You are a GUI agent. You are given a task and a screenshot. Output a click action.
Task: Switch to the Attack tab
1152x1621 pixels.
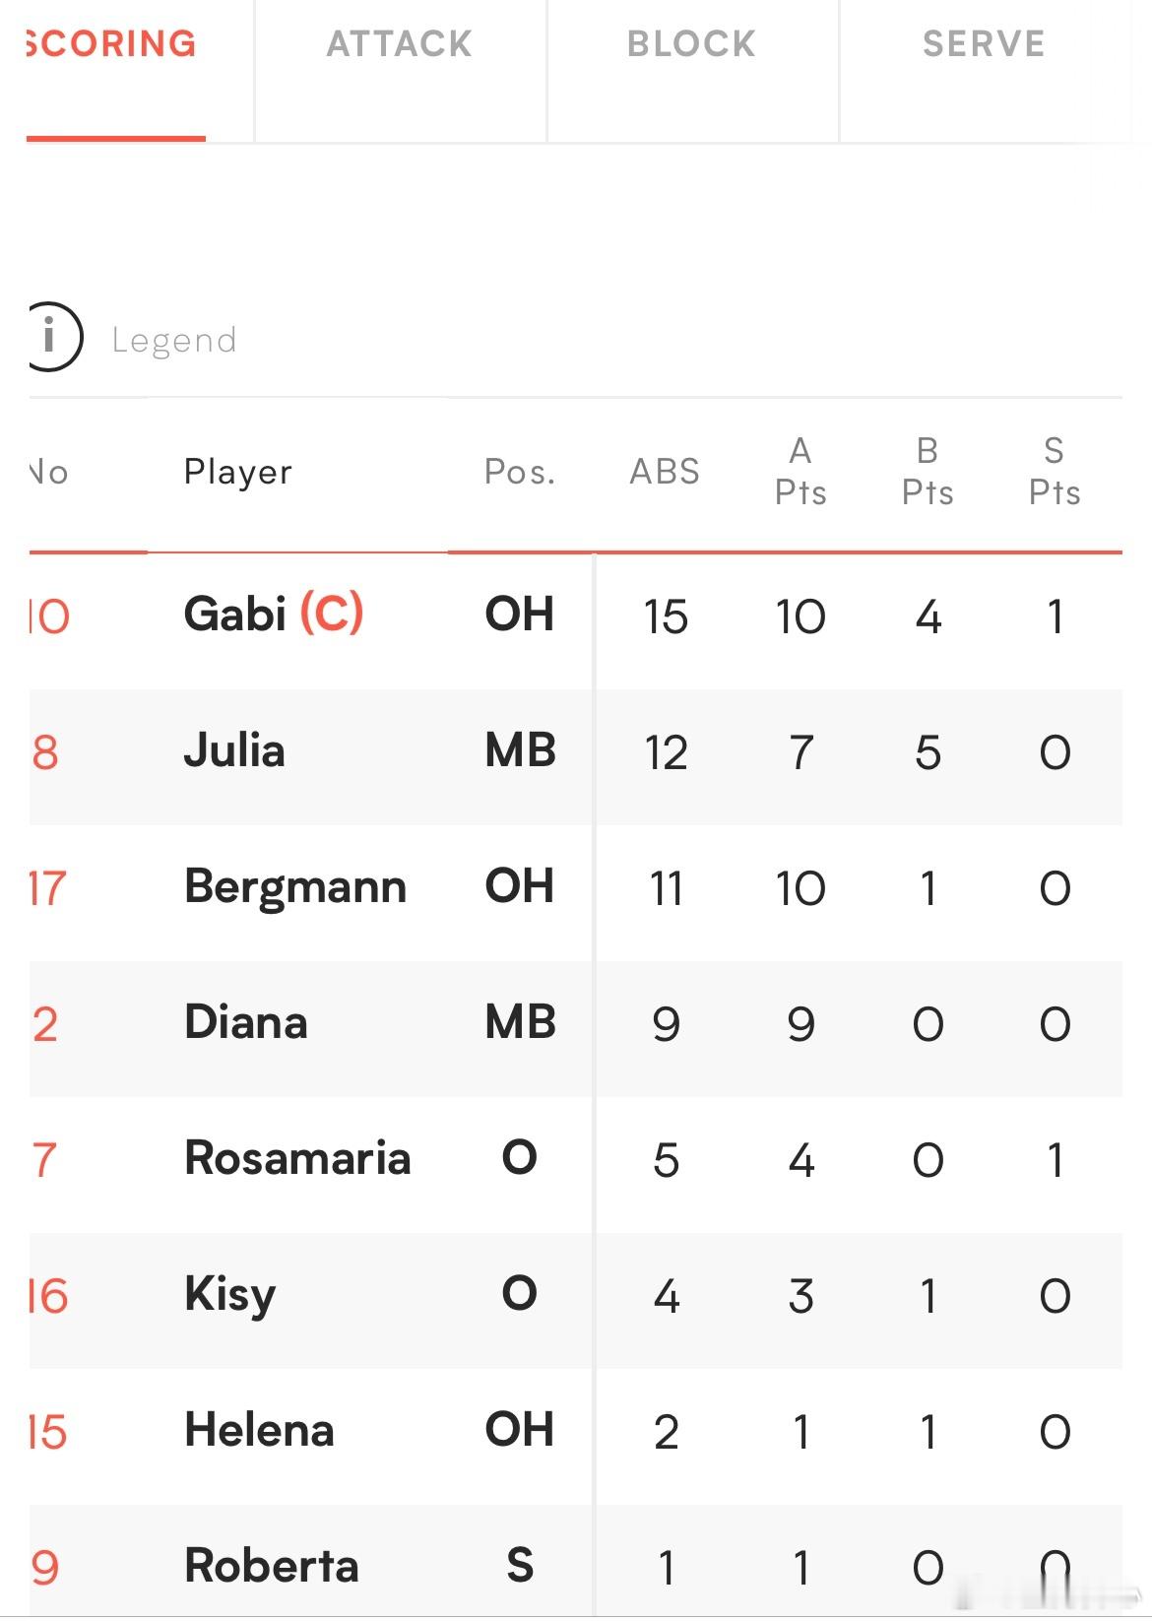(400, 44)
